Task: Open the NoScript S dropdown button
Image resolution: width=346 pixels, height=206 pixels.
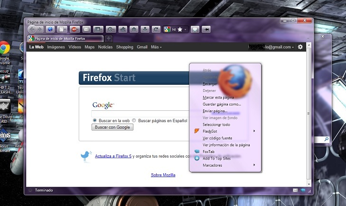Action: 62,29
